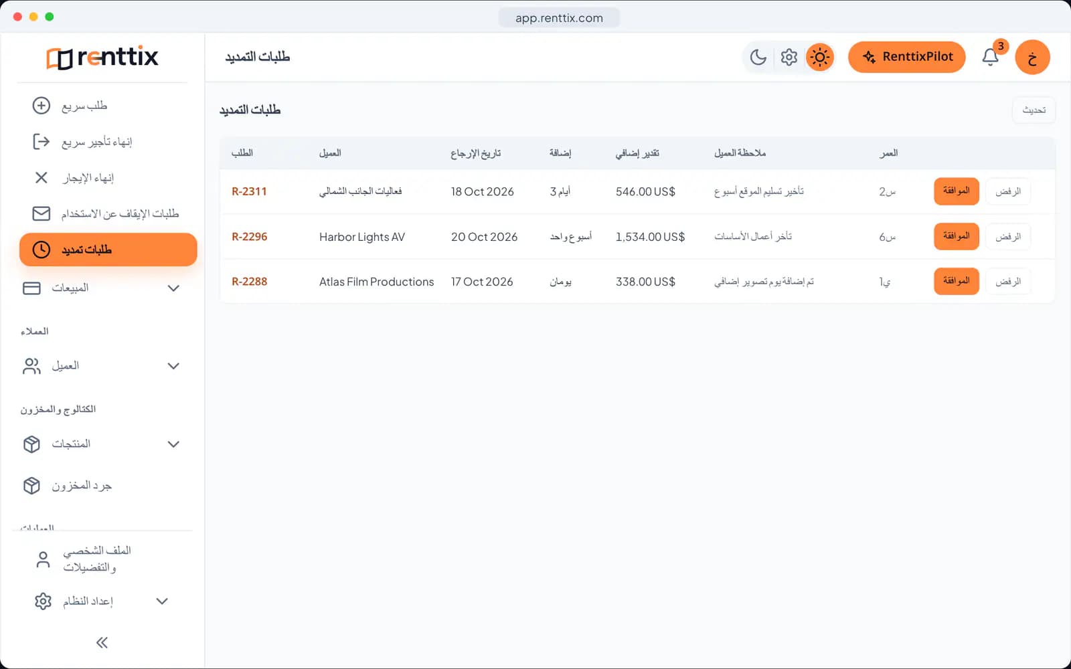
Task: Approve request R-2296 (الموافقة)
Action: pyautogui.click(x=957, y=236)
